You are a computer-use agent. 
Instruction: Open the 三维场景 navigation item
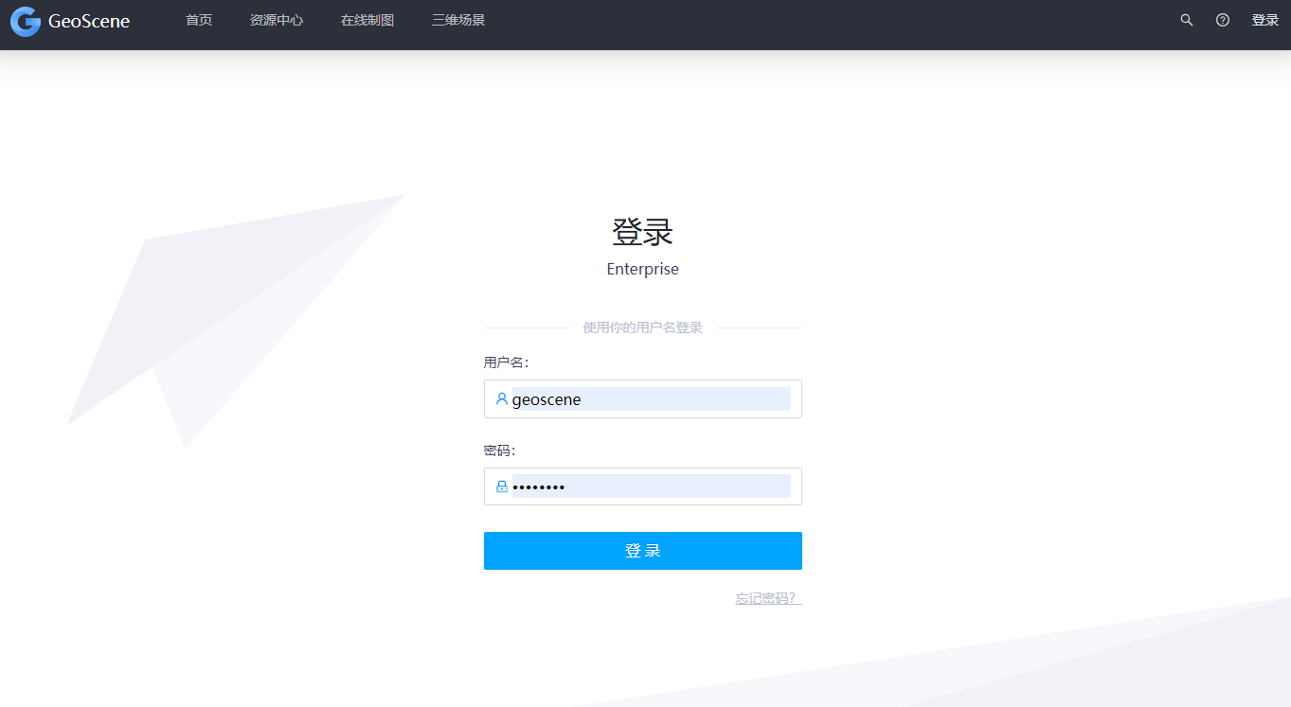457,19
